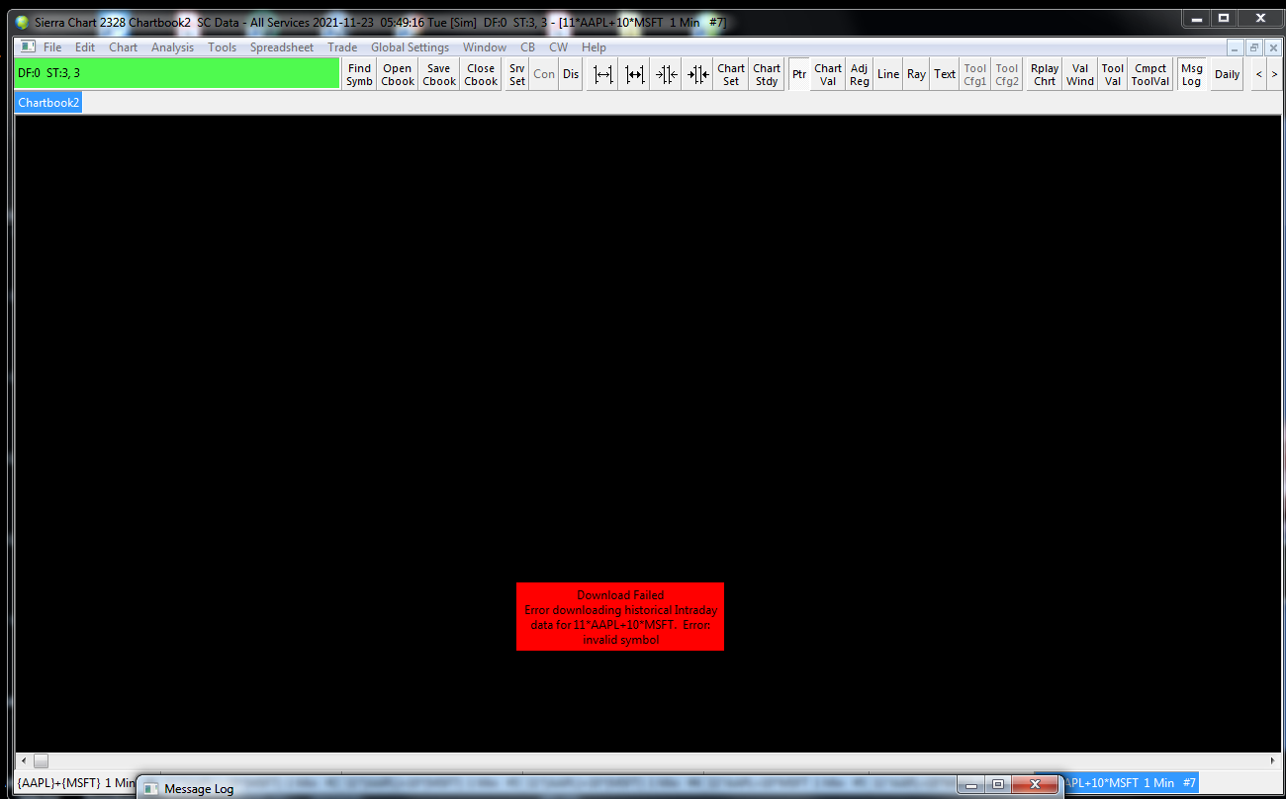Open the CW menu

(x=559, y=47)
